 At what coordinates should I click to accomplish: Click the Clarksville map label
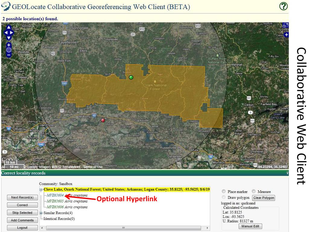click(142, 121)
